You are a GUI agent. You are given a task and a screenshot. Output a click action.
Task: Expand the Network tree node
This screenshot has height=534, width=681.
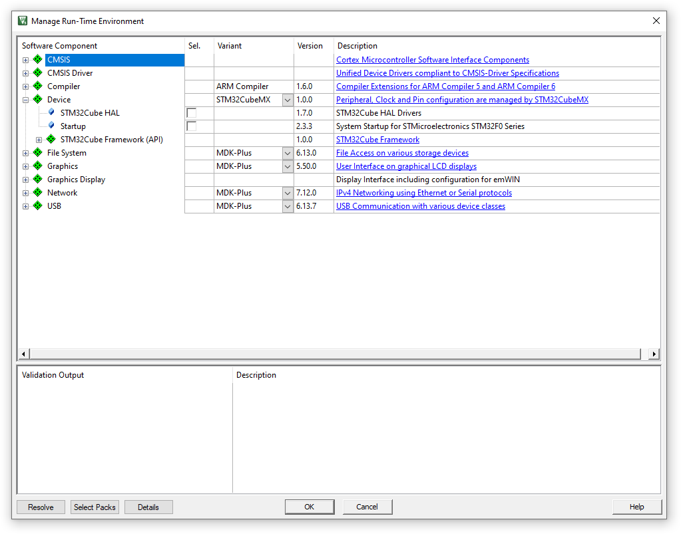25,194
